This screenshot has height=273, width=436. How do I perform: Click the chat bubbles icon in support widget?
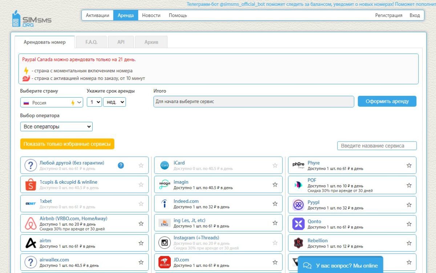tap(307, 266)
